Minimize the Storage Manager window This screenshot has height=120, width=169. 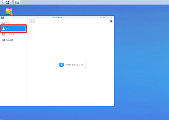tap(104, 17)
